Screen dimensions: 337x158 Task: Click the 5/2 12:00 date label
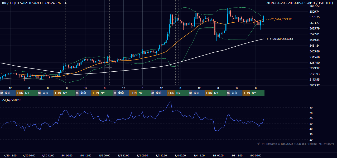pos(124,155)
